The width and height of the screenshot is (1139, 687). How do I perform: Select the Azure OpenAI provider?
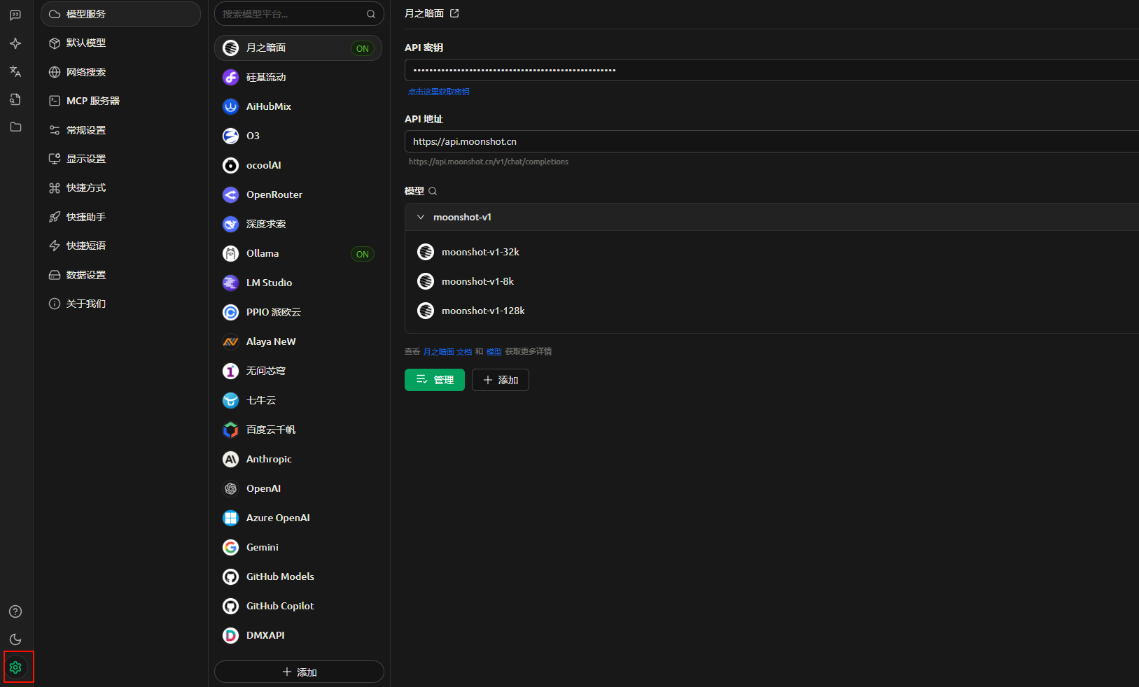point(298,518)
